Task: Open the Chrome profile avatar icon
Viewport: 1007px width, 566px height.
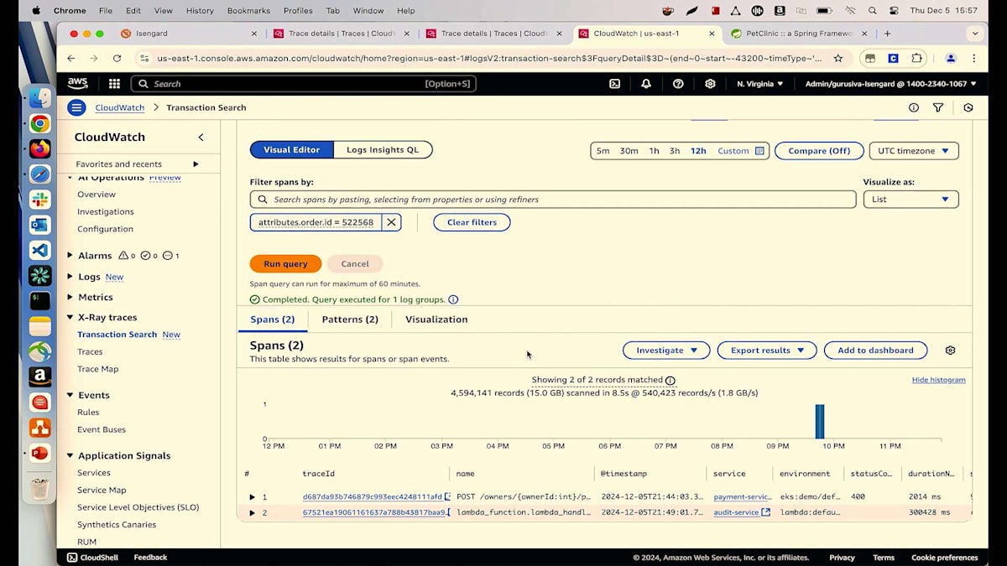Action: coord(951,59)
